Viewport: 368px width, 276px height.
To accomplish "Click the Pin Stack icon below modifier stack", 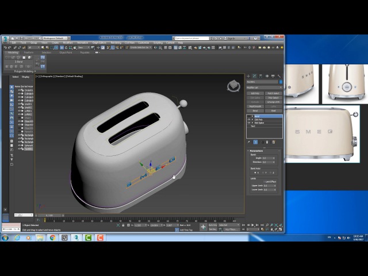I will click(249, 142).
